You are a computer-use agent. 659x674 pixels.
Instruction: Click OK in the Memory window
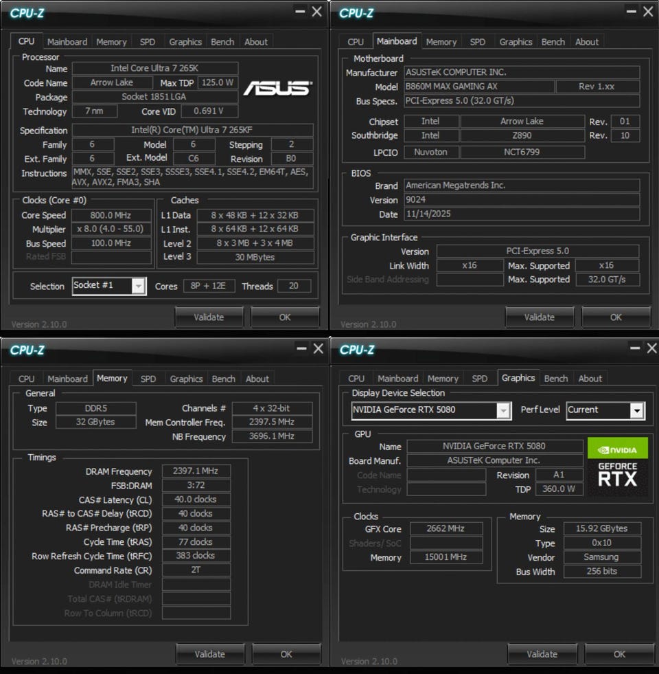(286, 654)
